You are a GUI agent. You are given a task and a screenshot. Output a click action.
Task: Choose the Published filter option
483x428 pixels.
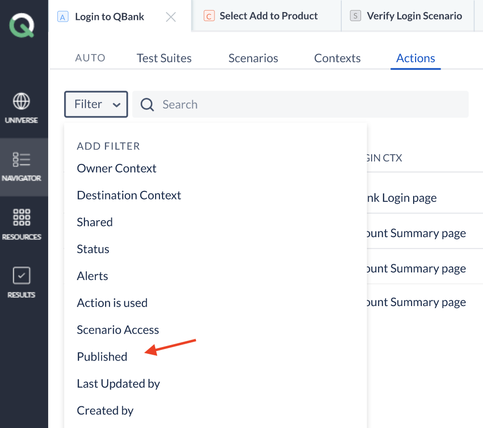[102, 357]
